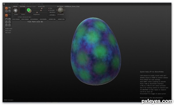The width and height of the screenshot is (174, 105).
Task: Open the material sphere preview
Action: click(x=61, y=10)
